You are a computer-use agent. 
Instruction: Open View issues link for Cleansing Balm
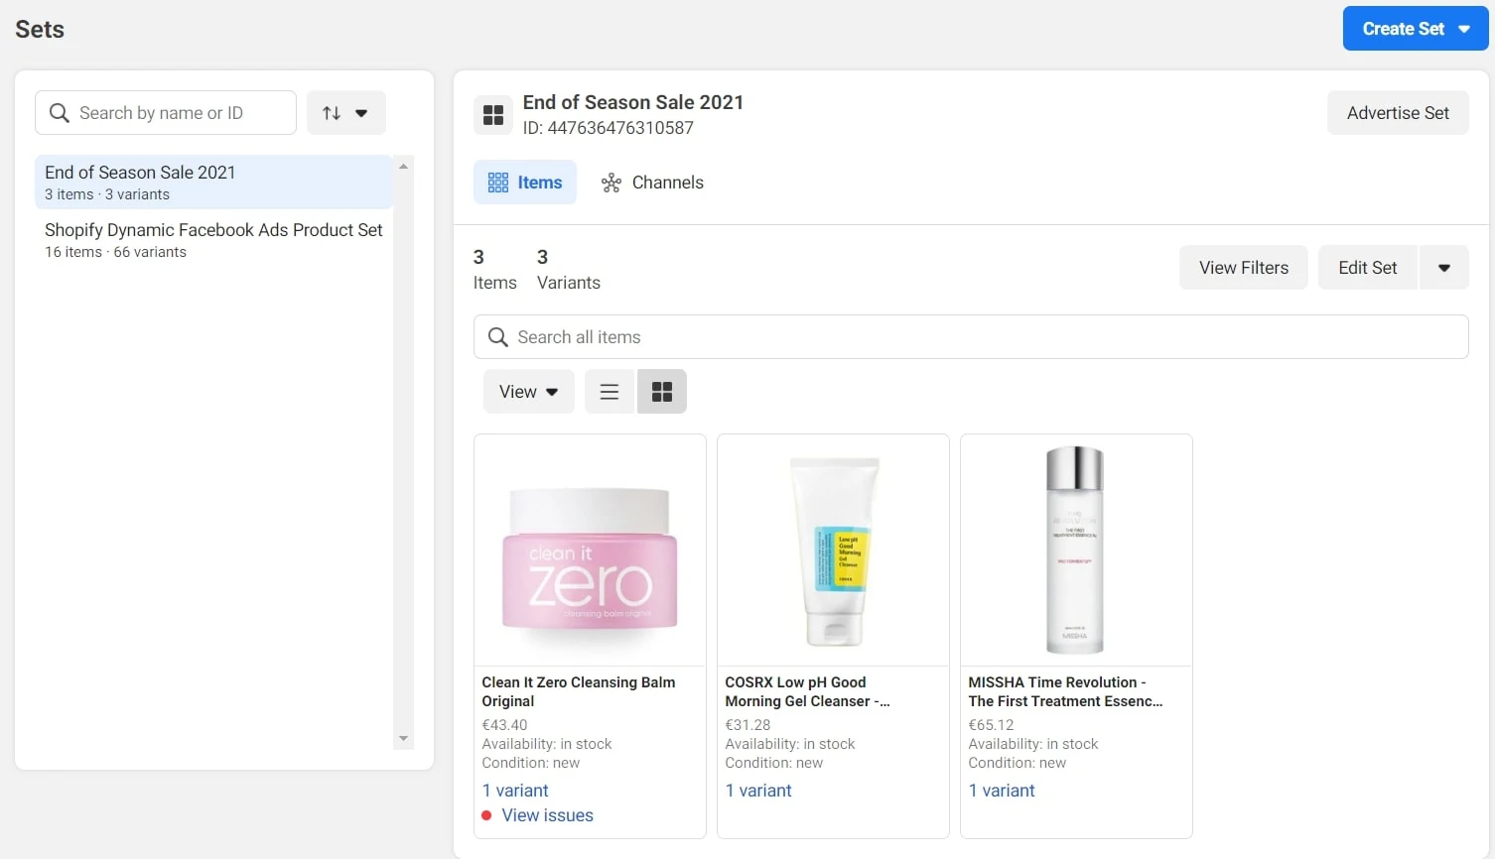(x=547, y=815)
